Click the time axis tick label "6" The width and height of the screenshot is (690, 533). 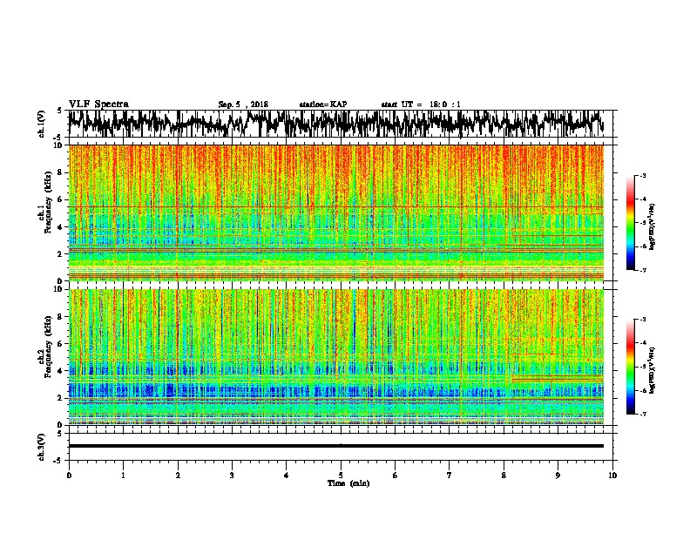click(395, 476)
